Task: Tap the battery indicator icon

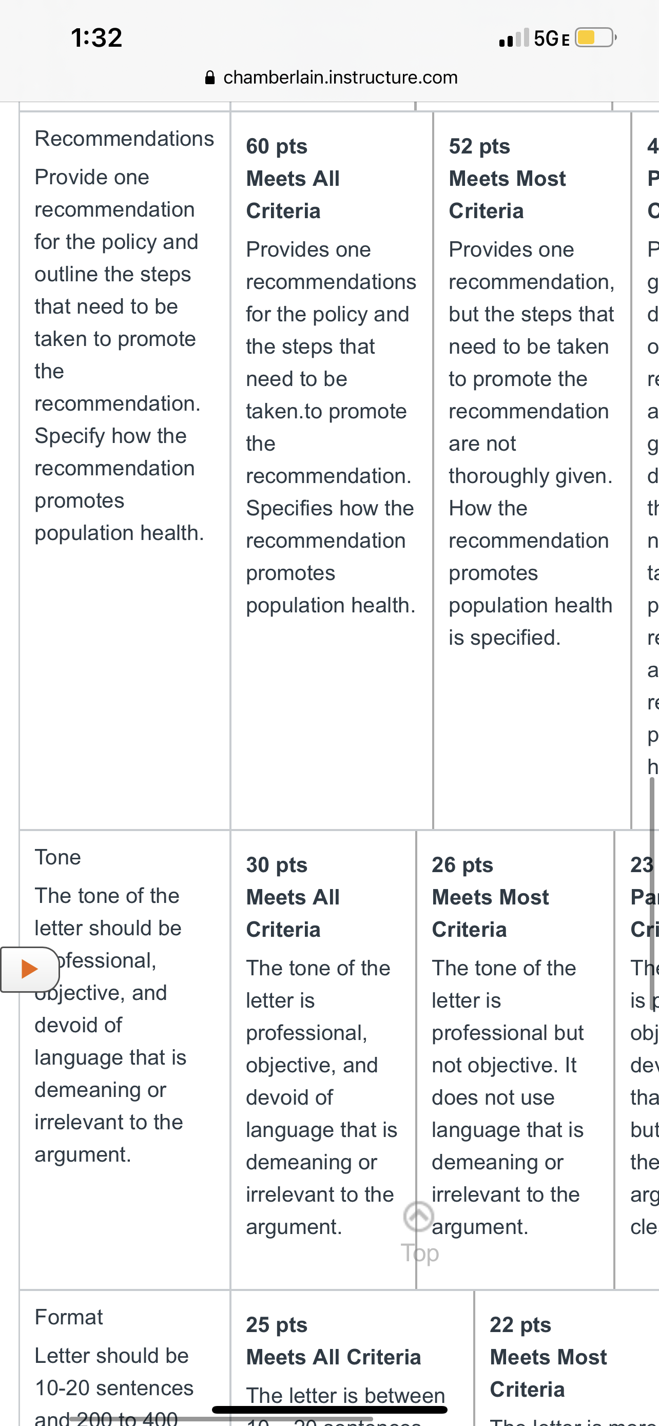Action: point(596,37)
